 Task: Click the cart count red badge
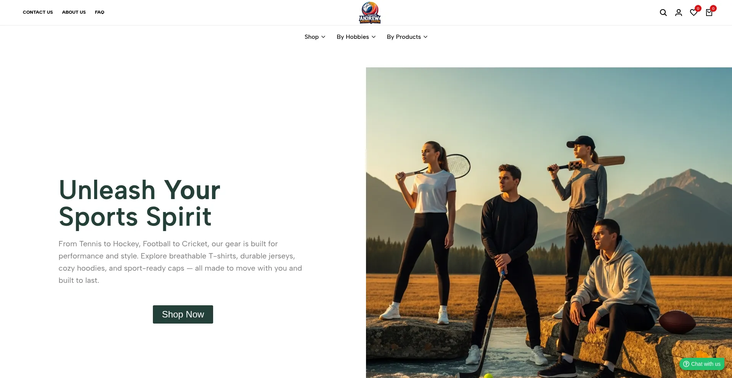click(713, 8)
